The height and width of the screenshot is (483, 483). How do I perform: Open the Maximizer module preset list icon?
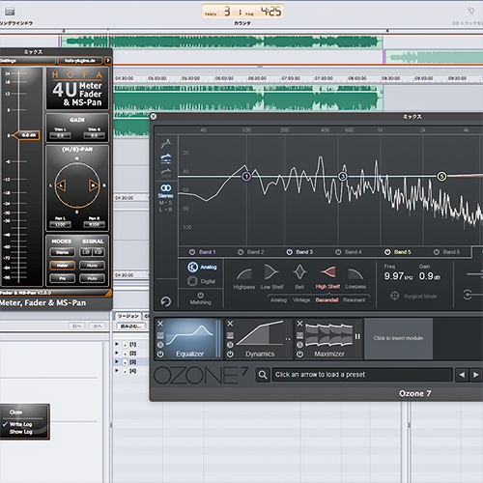coord(299,335)
